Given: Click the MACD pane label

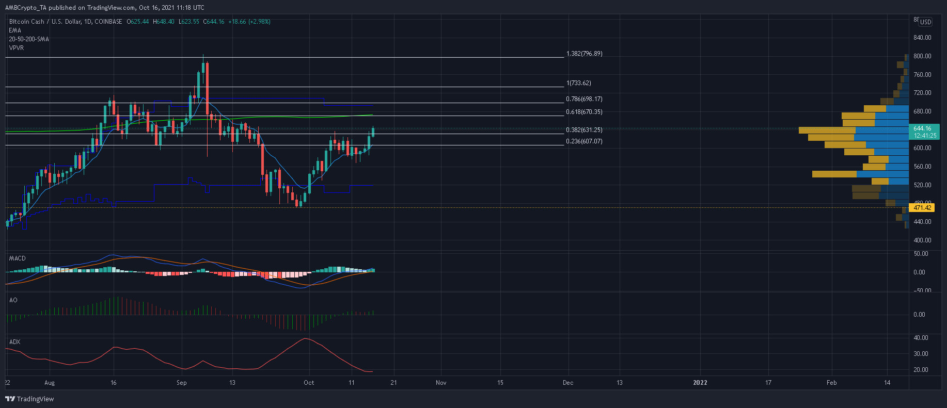Looking at the screenshot, I should click(17, 258).
